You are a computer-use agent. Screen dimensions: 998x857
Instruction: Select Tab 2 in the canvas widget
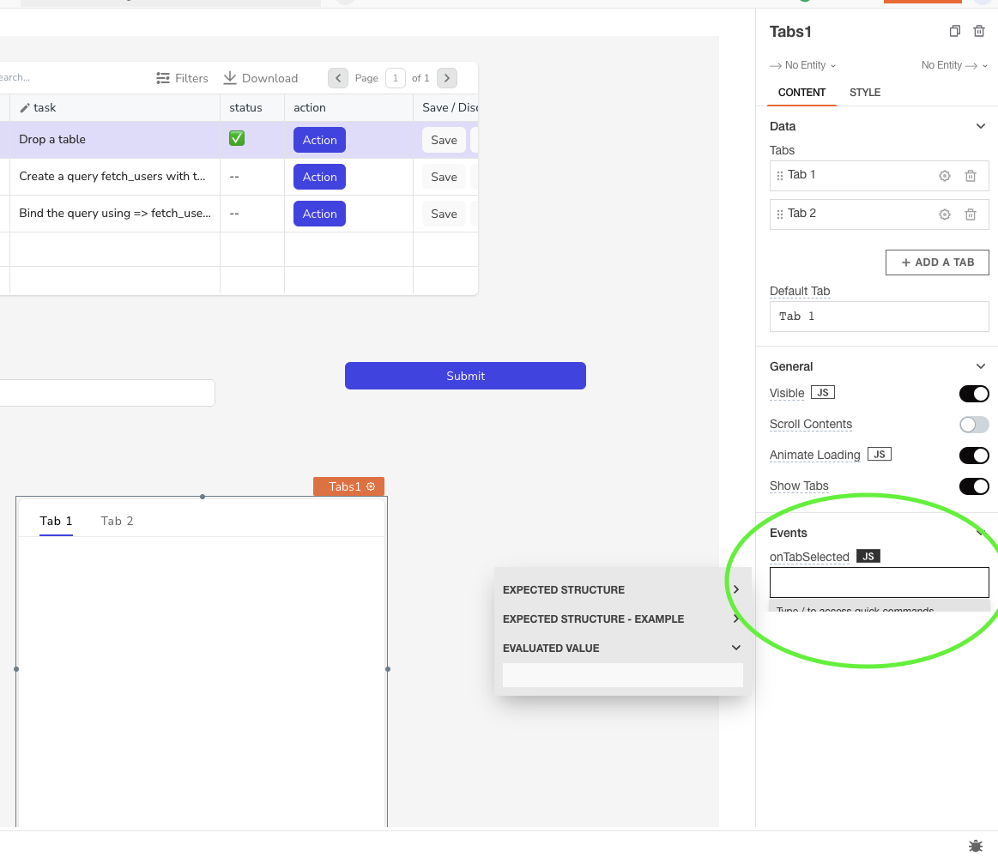click(x=117, y=521)
